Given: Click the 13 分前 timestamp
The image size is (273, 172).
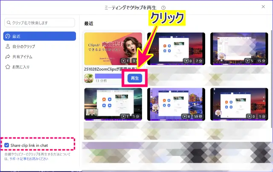Looking at the screenshot, I should coord(101,81).
